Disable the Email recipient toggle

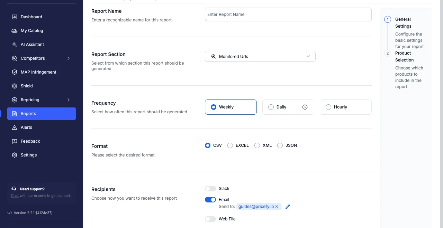210,200
